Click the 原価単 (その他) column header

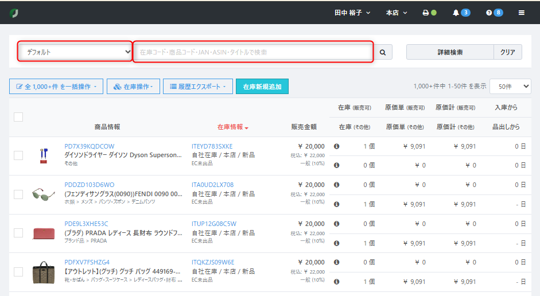click(x=405, y=127)
